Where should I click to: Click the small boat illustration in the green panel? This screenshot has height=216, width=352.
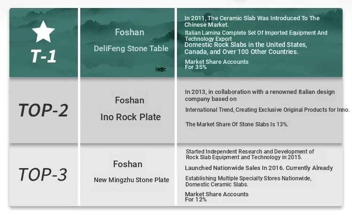161,69
